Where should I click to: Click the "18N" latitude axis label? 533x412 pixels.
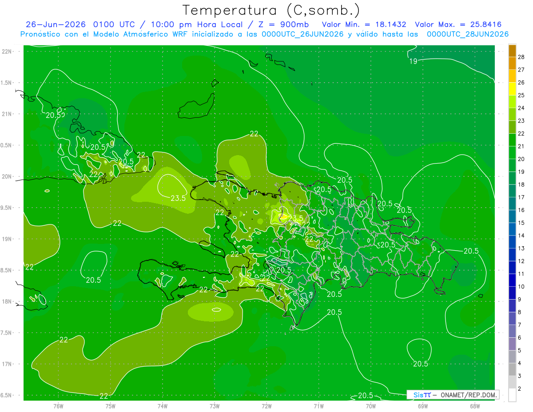click(7, 302)
